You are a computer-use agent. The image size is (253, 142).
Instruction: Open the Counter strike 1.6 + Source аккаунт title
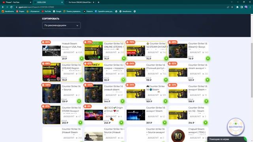point(155,131)
